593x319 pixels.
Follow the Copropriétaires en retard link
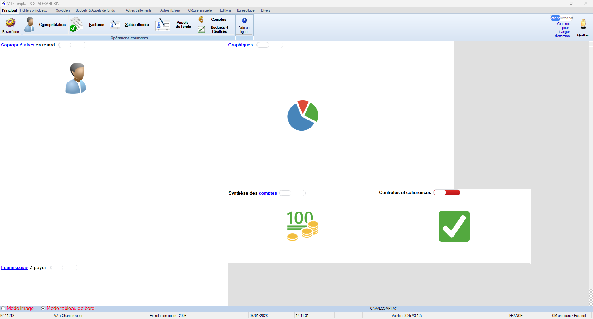pos(18,45)
